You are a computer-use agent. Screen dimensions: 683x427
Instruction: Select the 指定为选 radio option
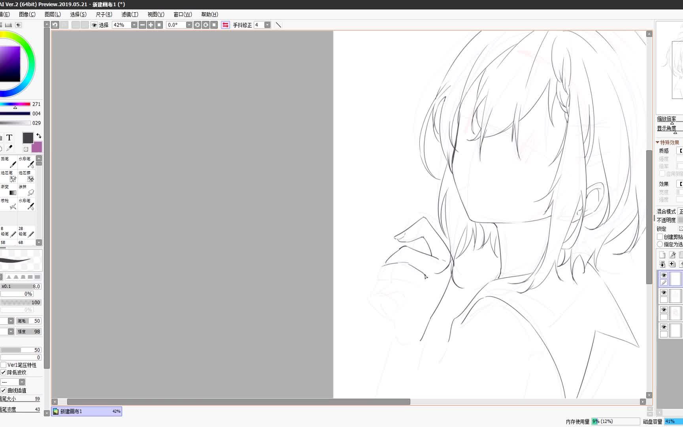coord(660,244)
